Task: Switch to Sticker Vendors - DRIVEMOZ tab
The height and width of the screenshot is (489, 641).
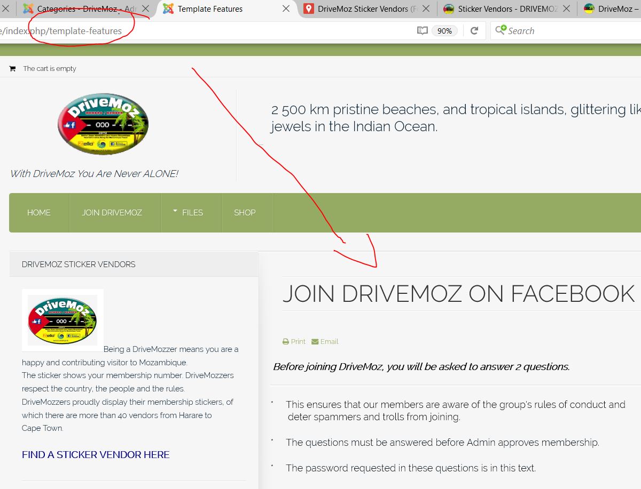Action: pyautogui.click(x=509, y=9)
